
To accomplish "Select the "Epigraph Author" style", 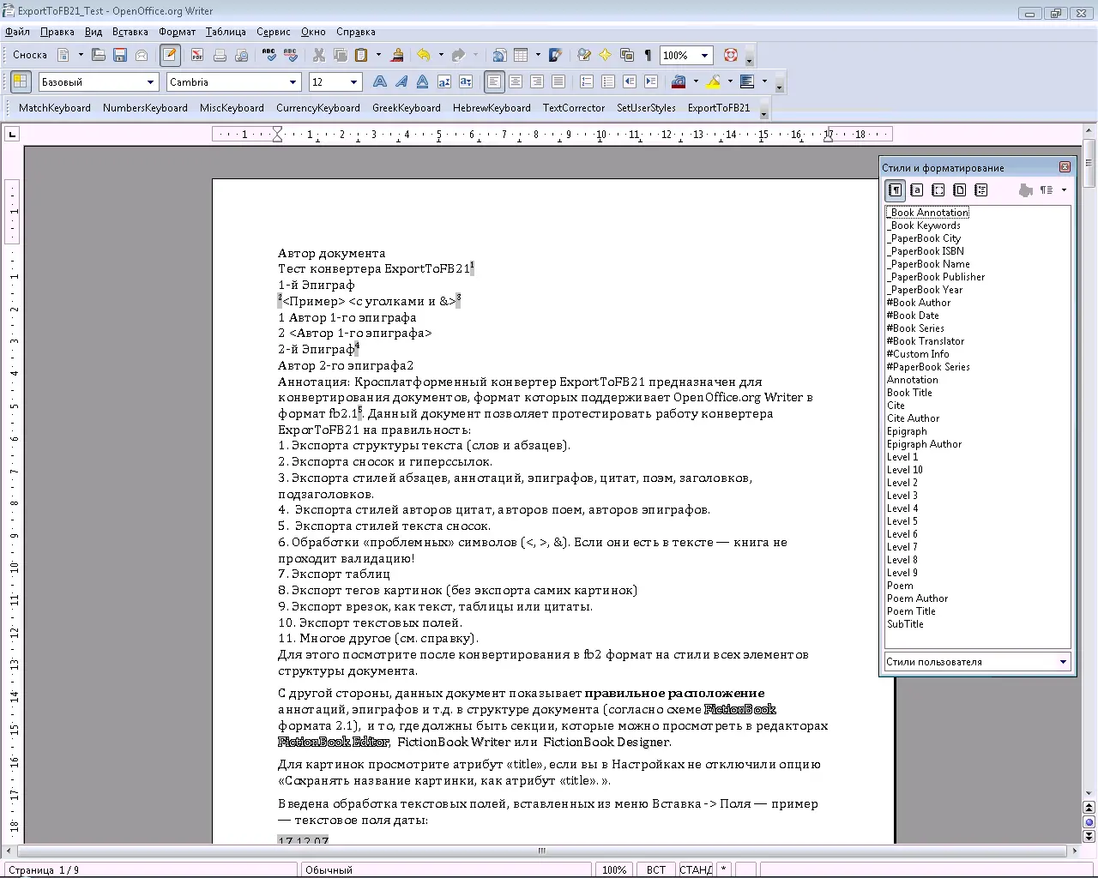I will pyautogui.click(x=924, y=444).
